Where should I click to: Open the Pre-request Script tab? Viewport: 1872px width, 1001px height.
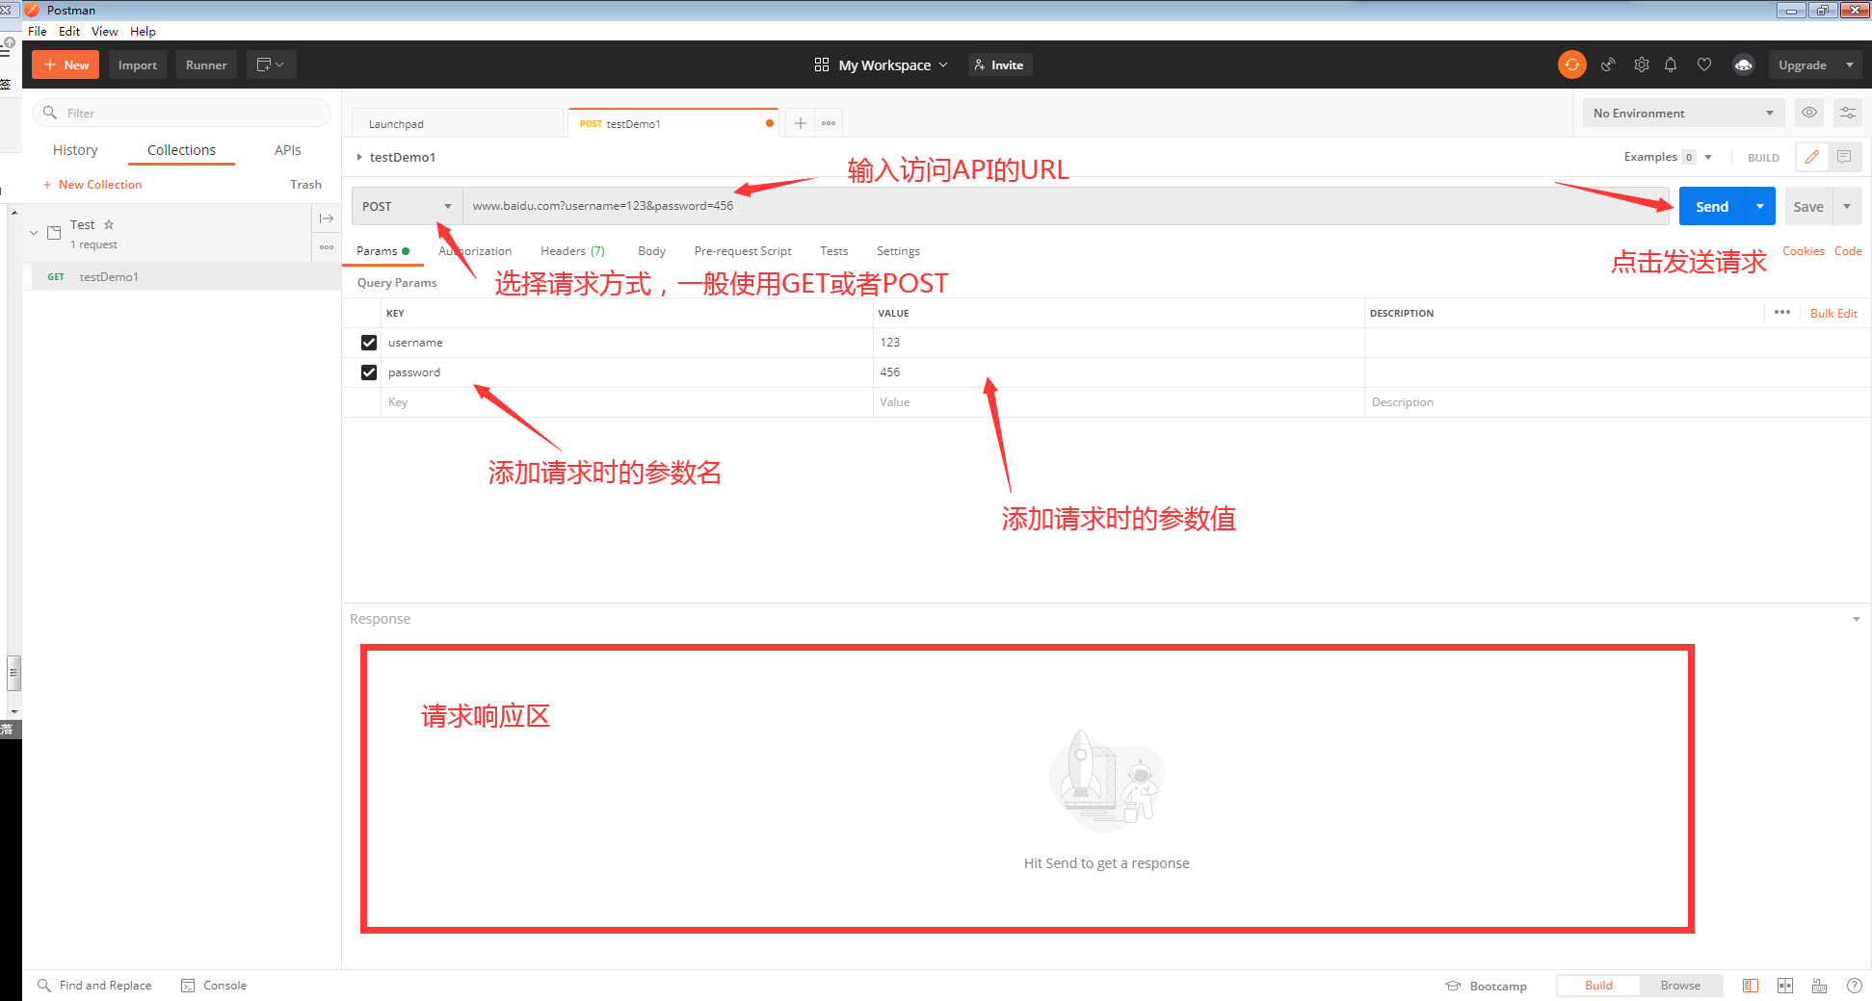pos(743,250)
